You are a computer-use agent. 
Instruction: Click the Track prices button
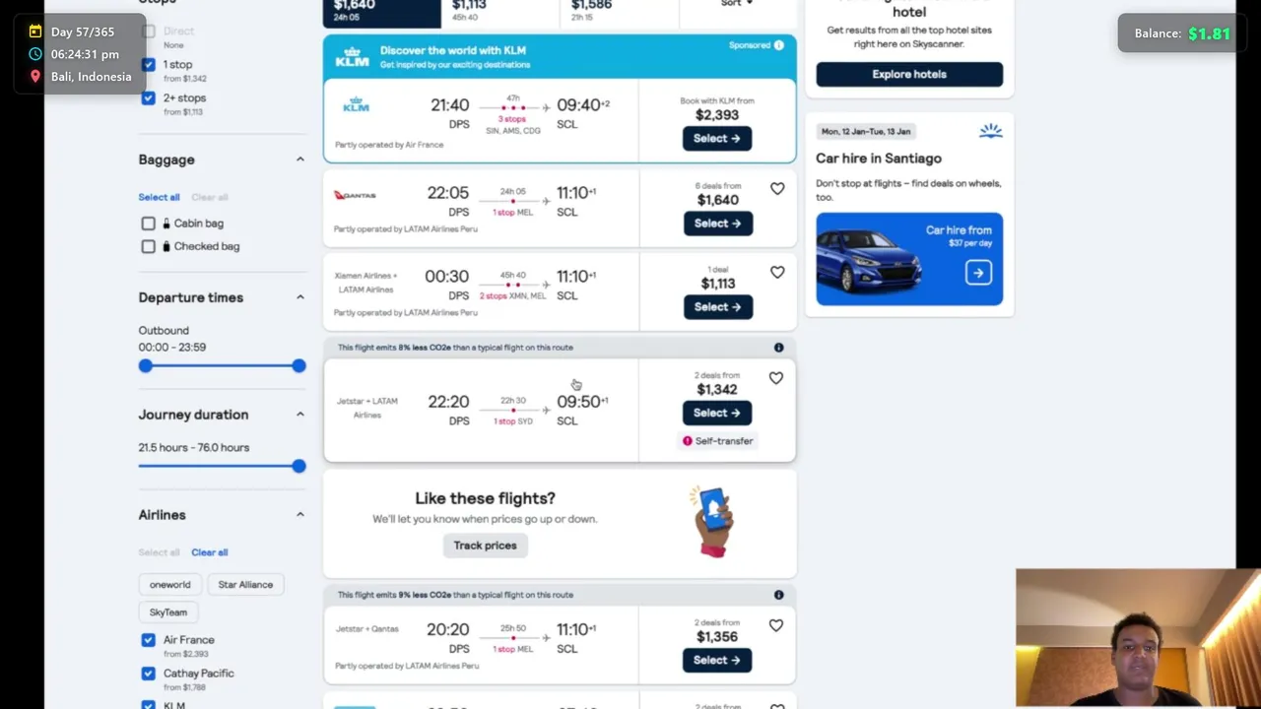[485, 546]
